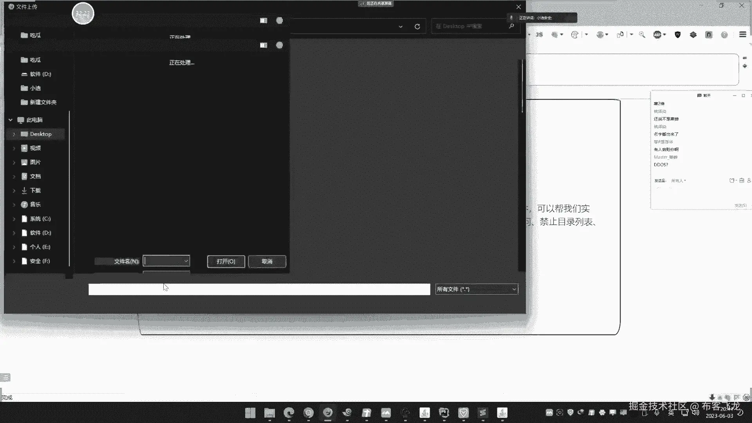
Task: Select 系统 (C:) drive in navigation pane
Action: (40, 219)
